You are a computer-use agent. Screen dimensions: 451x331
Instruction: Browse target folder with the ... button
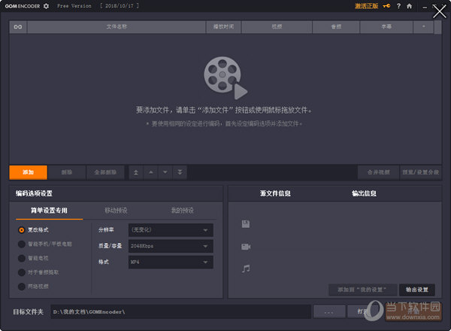coord(329,312)
